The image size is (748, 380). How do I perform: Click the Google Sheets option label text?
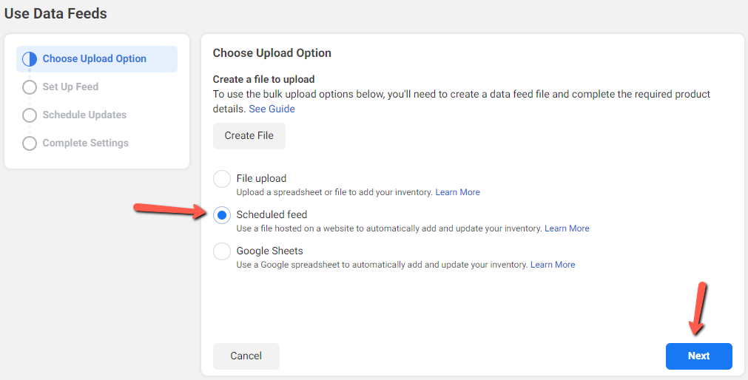269,251
